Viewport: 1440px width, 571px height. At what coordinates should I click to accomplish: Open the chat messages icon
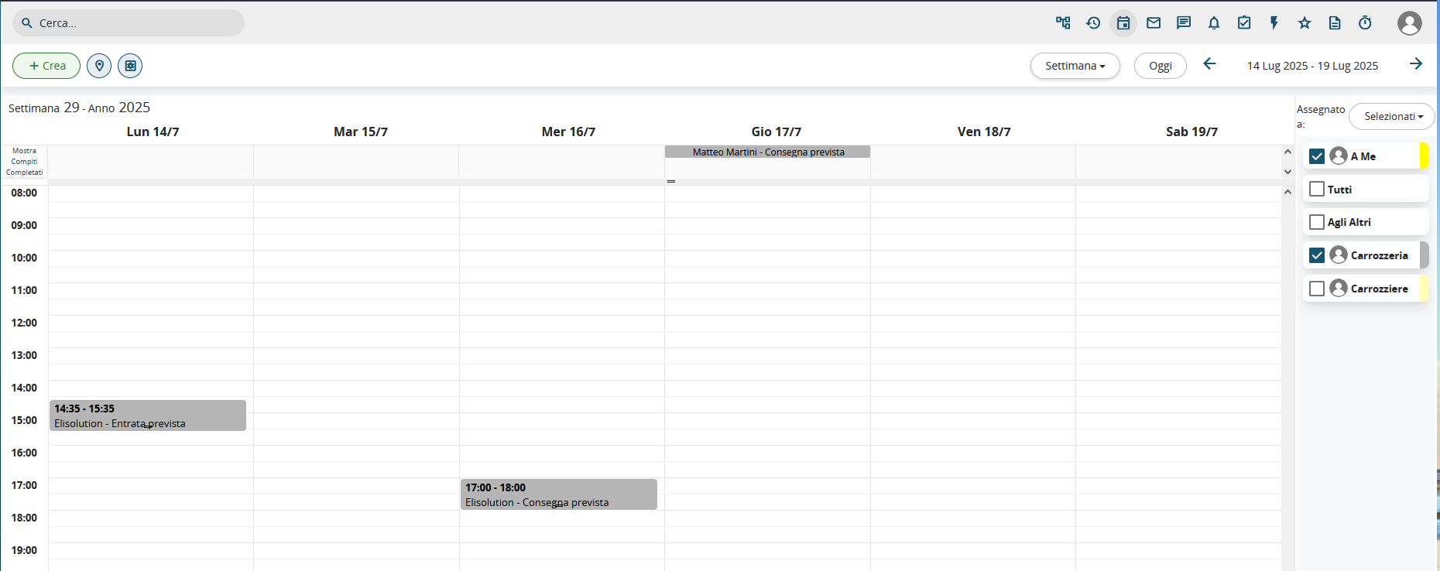[x=1184, y=23]
